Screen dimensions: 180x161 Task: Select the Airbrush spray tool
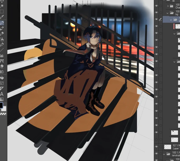coord(2,39)
